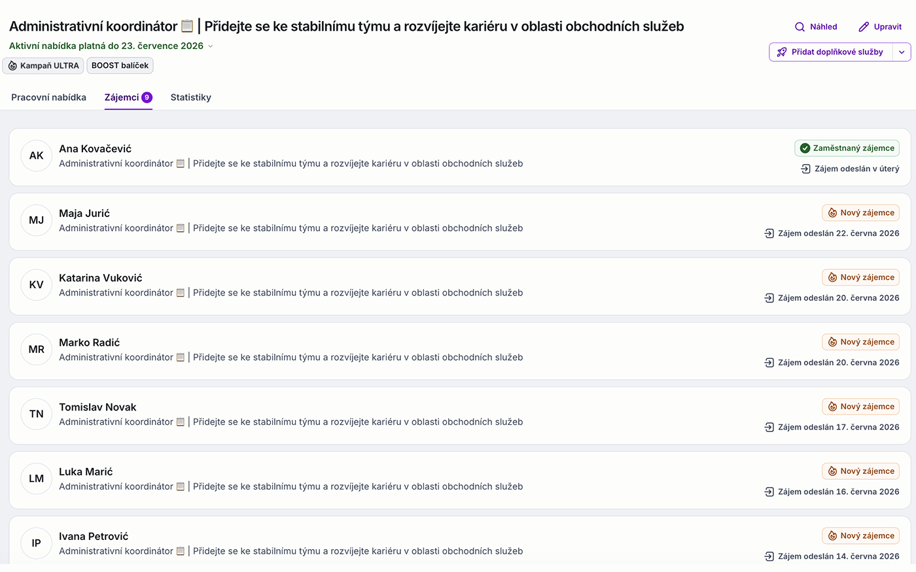The height and width of the screenshot is (572, 916).
Task: Click job title text under Ana Kovačević
Action: (291, 164)
